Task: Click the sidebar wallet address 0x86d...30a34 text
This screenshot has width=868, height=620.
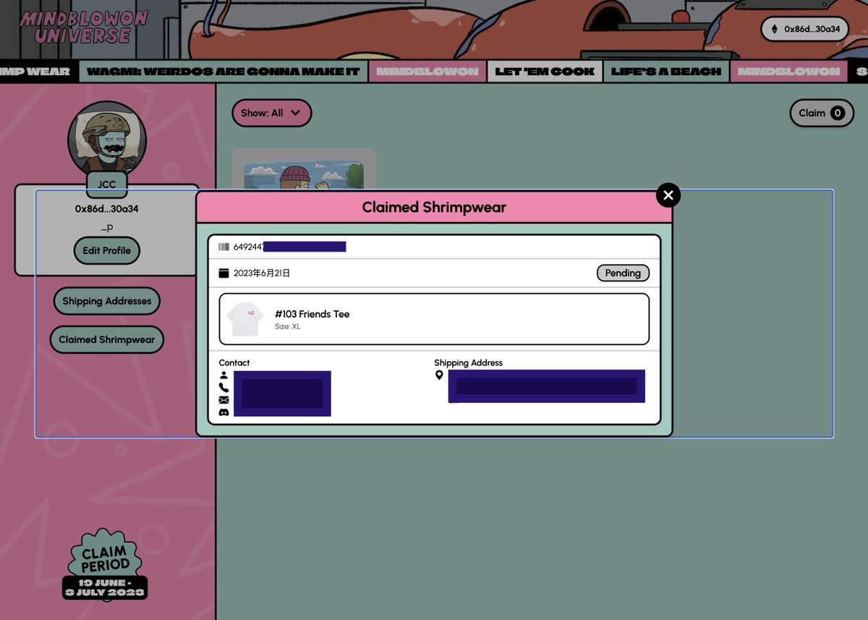Action: pos(107,209)
